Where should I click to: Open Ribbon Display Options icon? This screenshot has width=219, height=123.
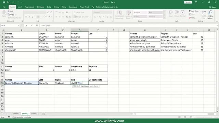point(196,2)
